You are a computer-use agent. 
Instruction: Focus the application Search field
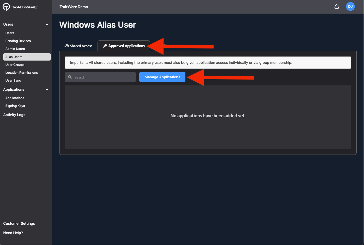coord(100,77)
